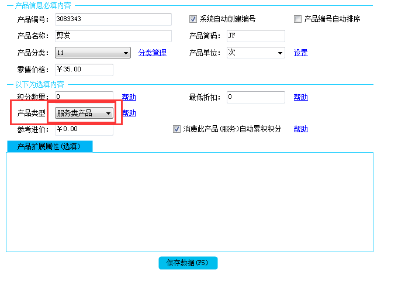Open 帮助 link for 自动累积积分 option
This screenshot has height=282, width=398.
click(x=300, y=129)
